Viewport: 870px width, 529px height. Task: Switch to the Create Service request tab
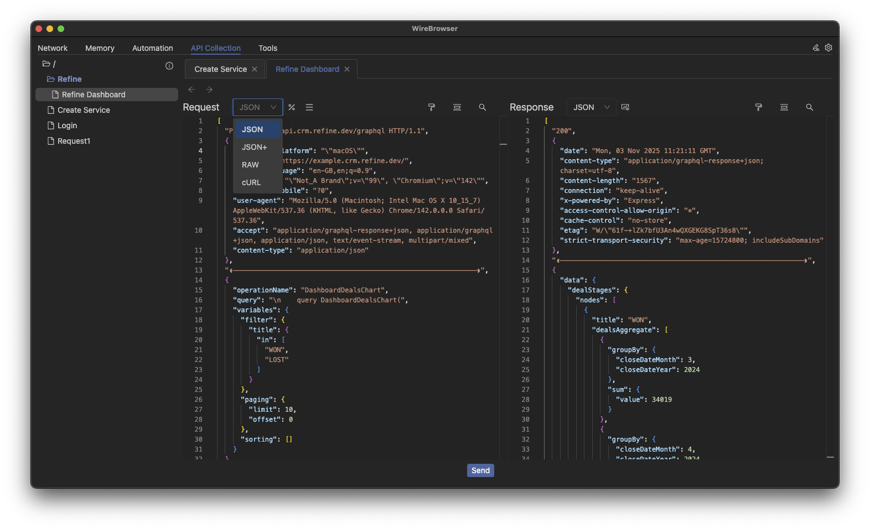(x=220, y=69)
